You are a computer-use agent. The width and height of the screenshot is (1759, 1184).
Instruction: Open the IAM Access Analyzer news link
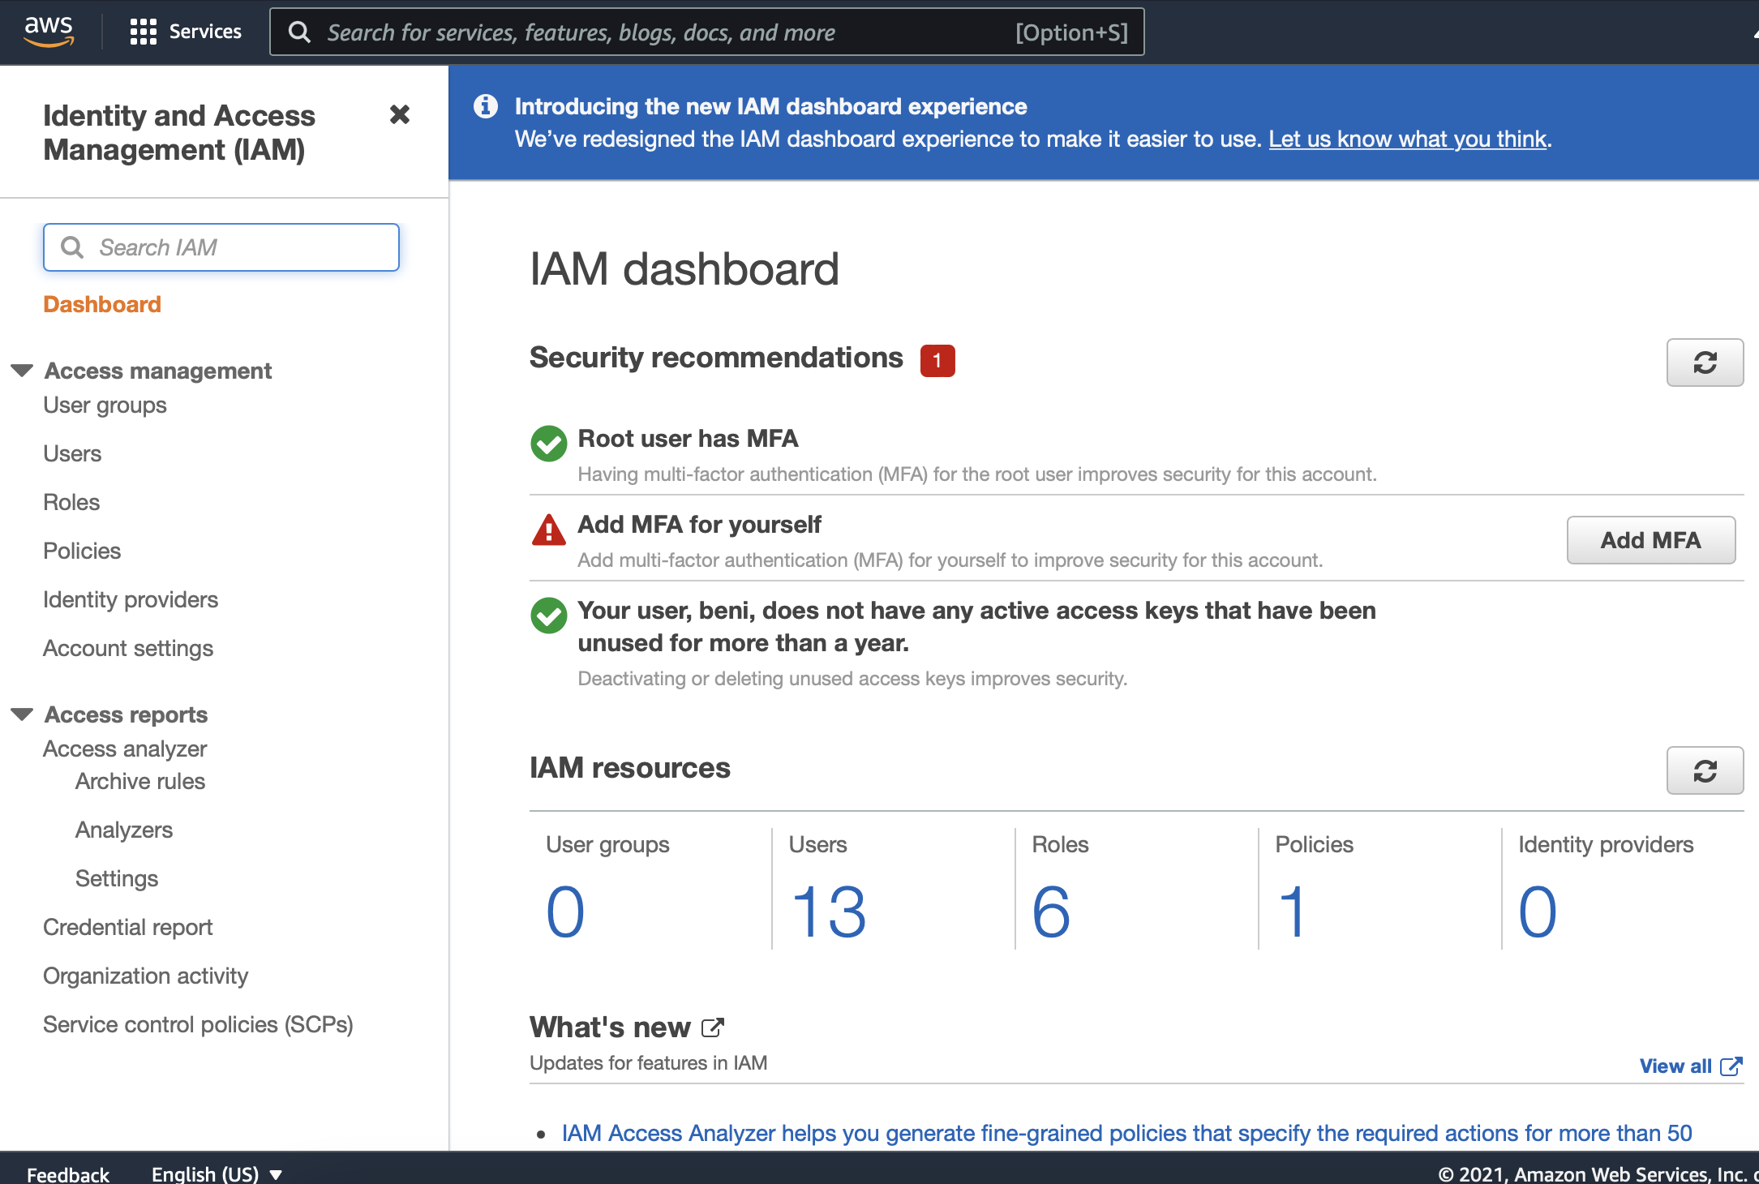[x=1126, y=1133]
